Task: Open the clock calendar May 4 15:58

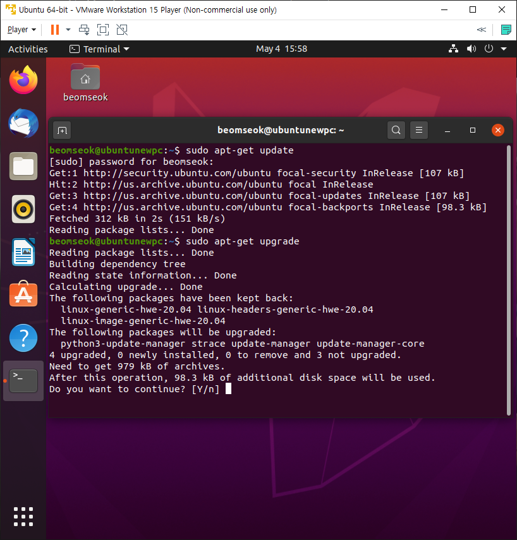Action: click(281, 49)
